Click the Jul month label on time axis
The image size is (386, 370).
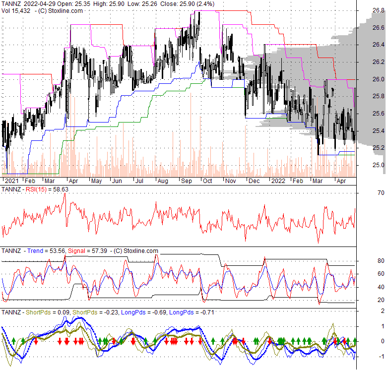(139, 181)
